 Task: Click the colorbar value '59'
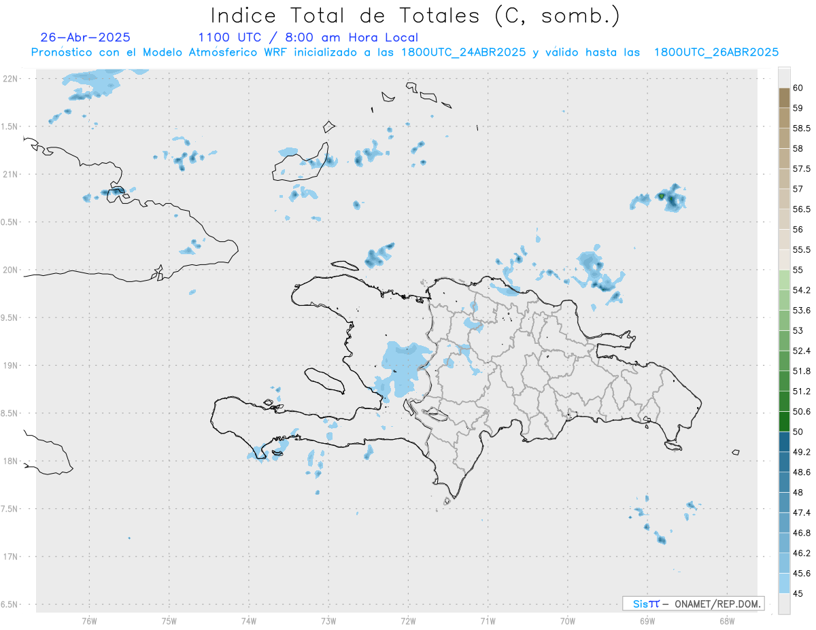tap(798, 107)
